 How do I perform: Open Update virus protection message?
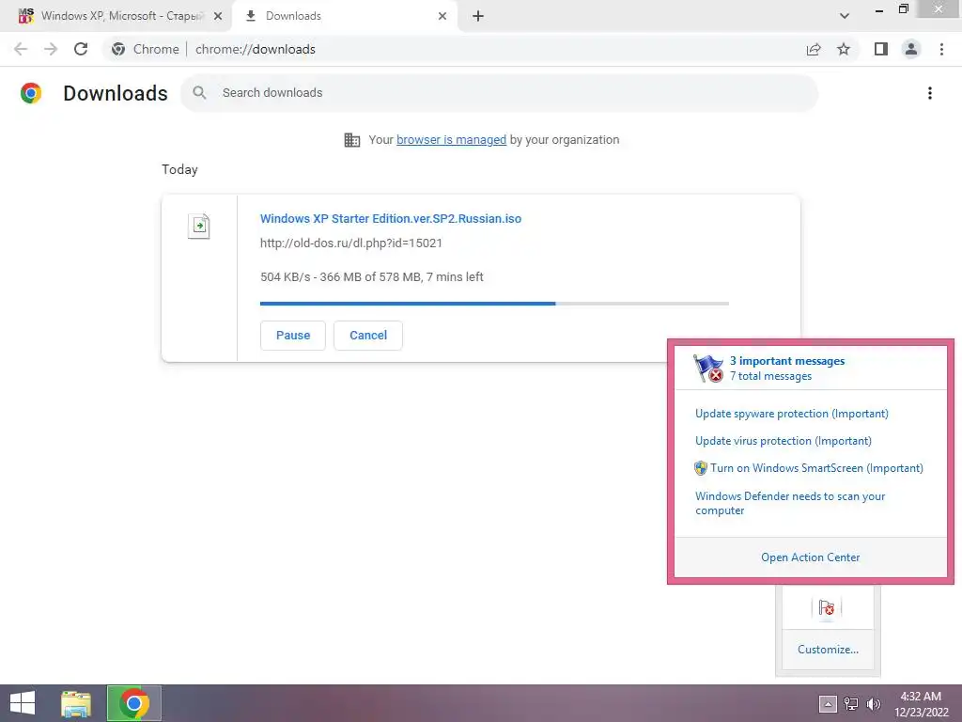pyautogui.click(x=783, y=441)
